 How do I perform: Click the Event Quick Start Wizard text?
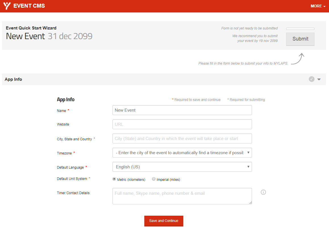click(x=31, y=28)
